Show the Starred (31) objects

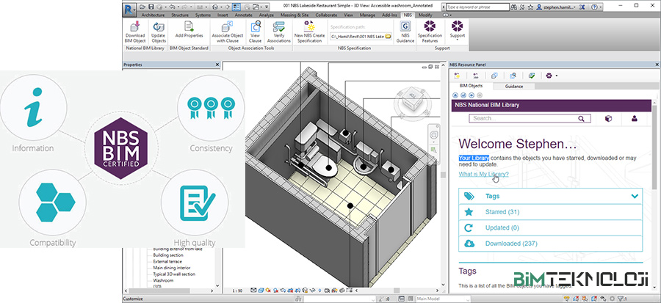point(502,212)
